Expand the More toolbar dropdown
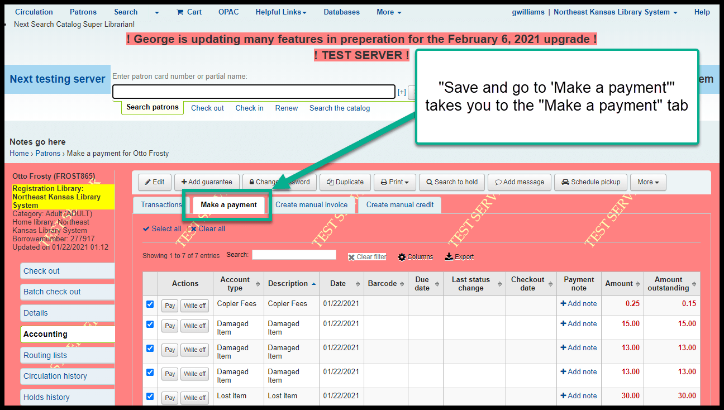724x410 pixels. (x=648, y=182)
